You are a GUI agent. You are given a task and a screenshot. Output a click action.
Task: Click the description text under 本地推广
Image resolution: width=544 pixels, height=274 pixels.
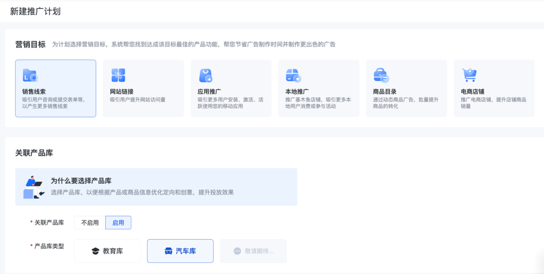coord(318,103)
